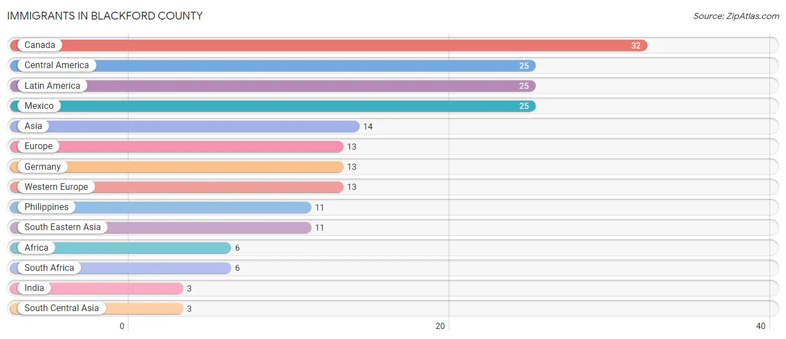
Task: Click the Latin America bar
Action: [x=273, y=86]
